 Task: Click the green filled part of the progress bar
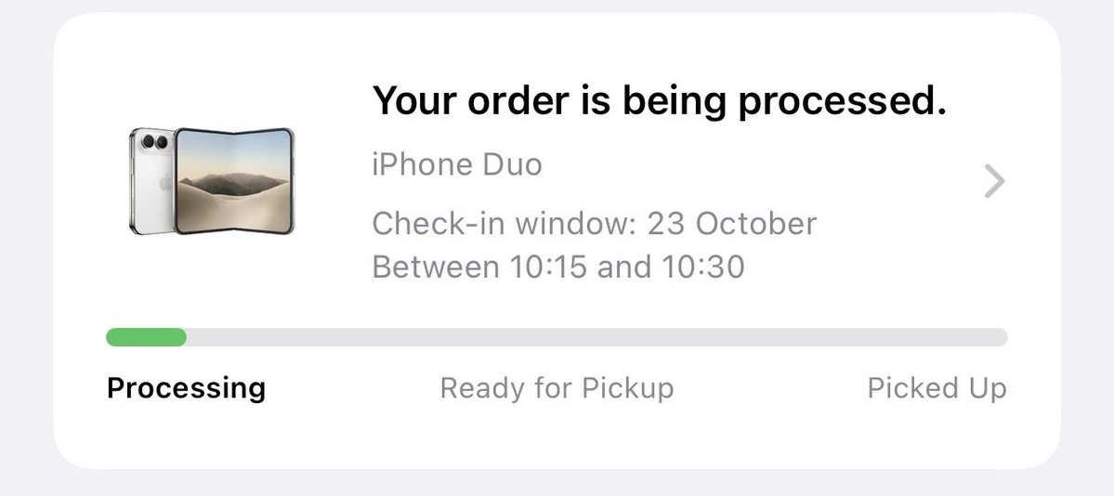pos(147,337)
